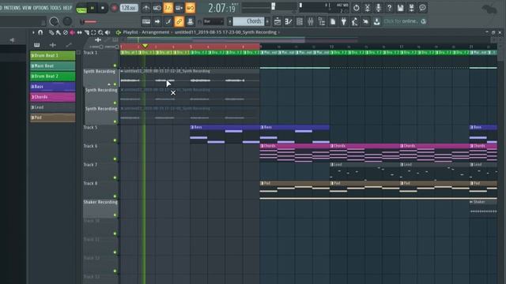Open the tempo tapper icon

coord(355,21)
